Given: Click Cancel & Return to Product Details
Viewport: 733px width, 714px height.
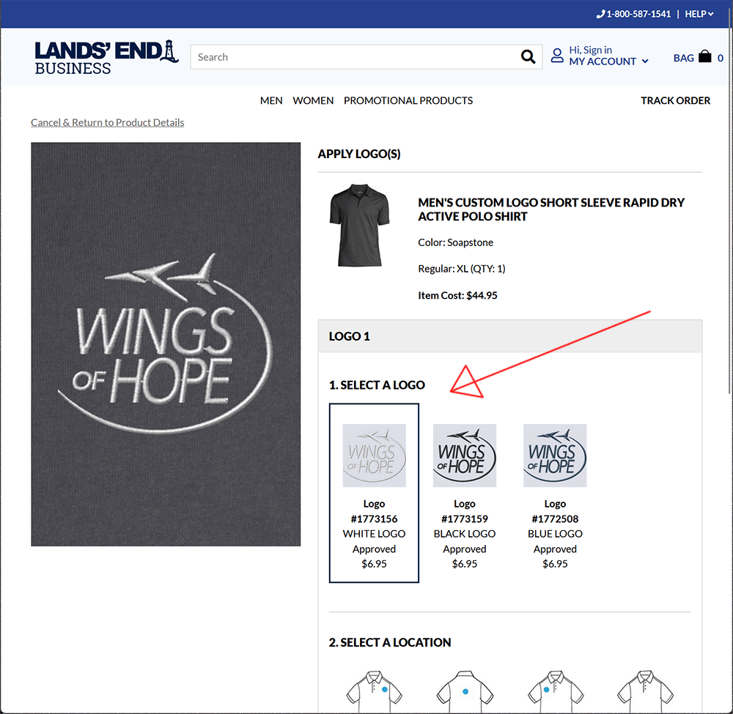Looking at the screenshot, I should pos(108,122).
